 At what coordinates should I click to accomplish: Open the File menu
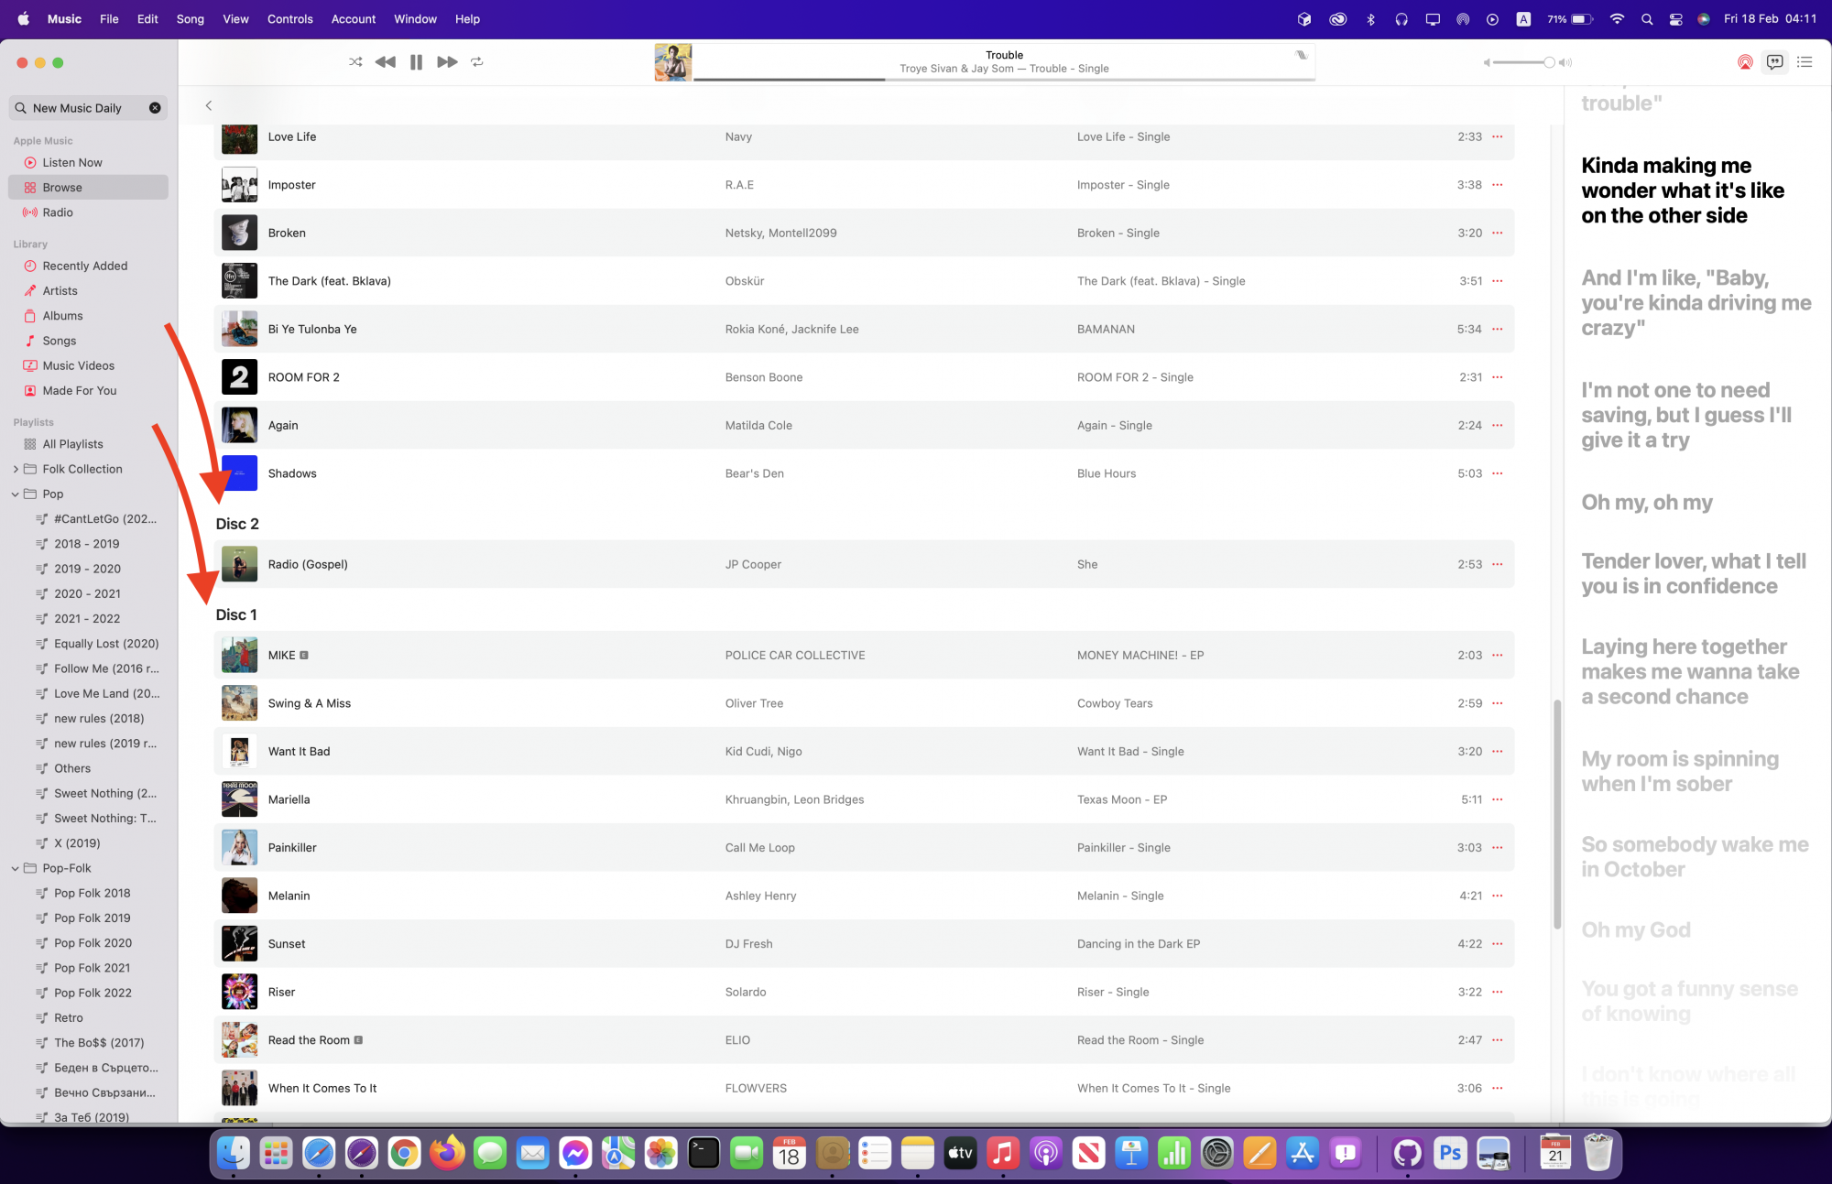pos(109,18)
